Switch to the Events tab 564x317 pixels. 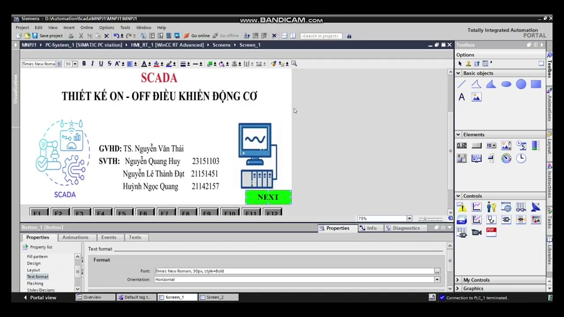pyautogui.click(x=109, y=237)
